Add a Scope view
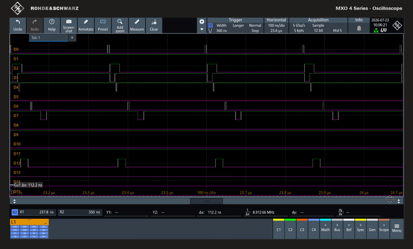This screenshot has height=249, width=413. (x=384, y=228)
